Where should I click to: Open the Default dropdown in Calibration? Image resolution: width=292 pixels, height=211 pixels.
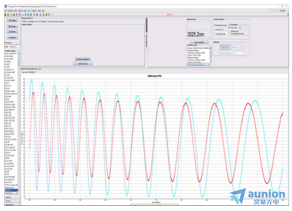click(237, 47)
